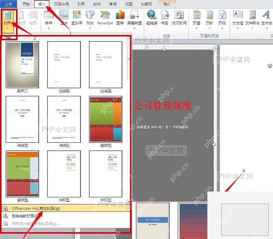Viewport: 273px width, 239px height.
Task: Switch to the 页面布局 page layout tab
Action: pyautogui.click(x=61, y=4)
